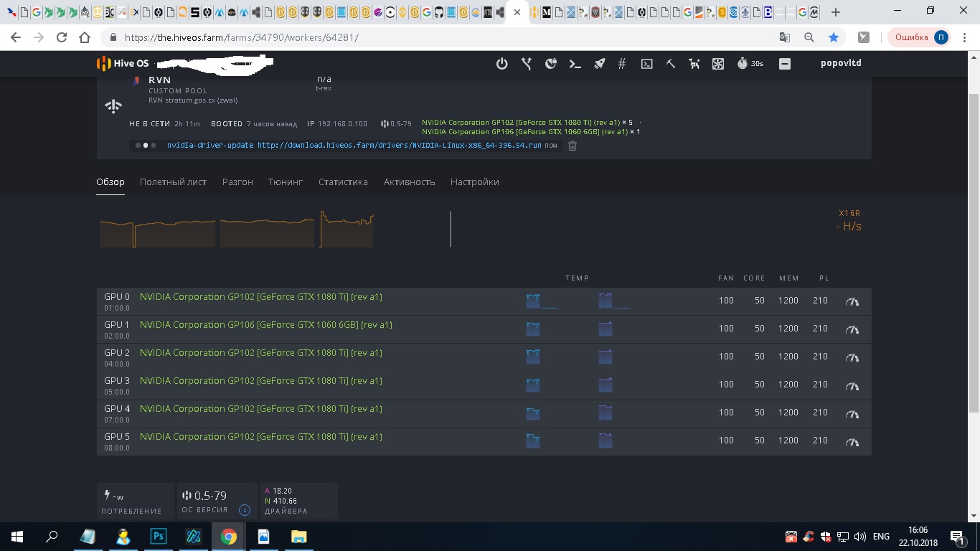Open the browser home page button
The image size is (980, 551).
point(85,37)
